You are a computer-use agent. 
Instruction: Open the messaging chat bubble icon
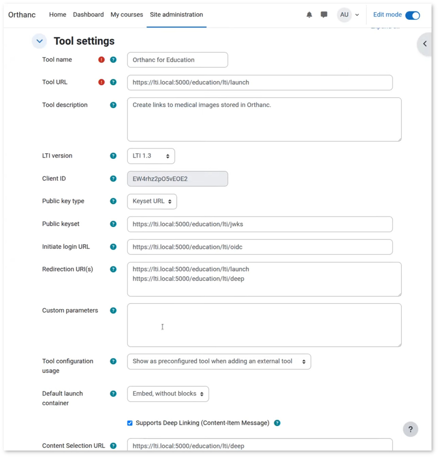tap(324, 15)
